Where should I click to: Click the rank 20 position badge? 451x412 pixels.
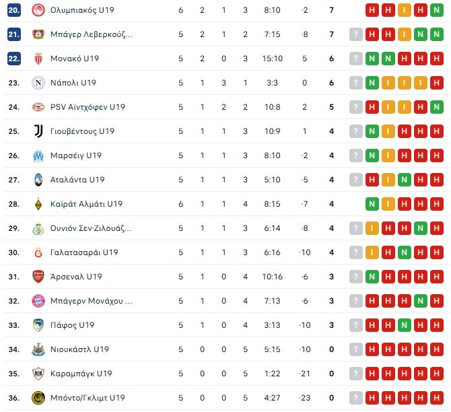[15, 10]
